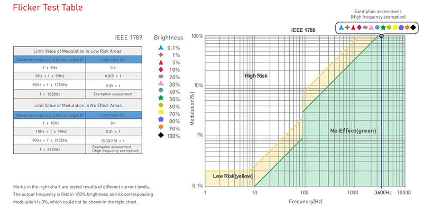Click the lime hexagon 60% legend marker

point(161,106)
